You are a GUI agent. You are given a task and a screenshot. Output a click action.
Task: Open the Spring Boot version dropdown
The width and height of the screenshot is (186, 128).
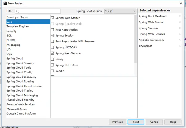[x=120, y=11]
